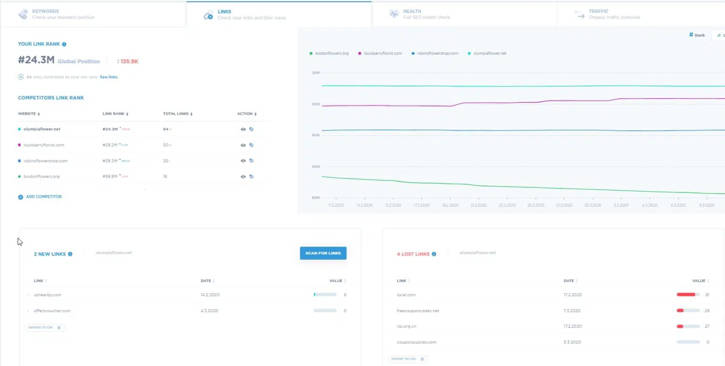Toggle visibility eye for robinsflowershop.com

click(x=243, y=161)
